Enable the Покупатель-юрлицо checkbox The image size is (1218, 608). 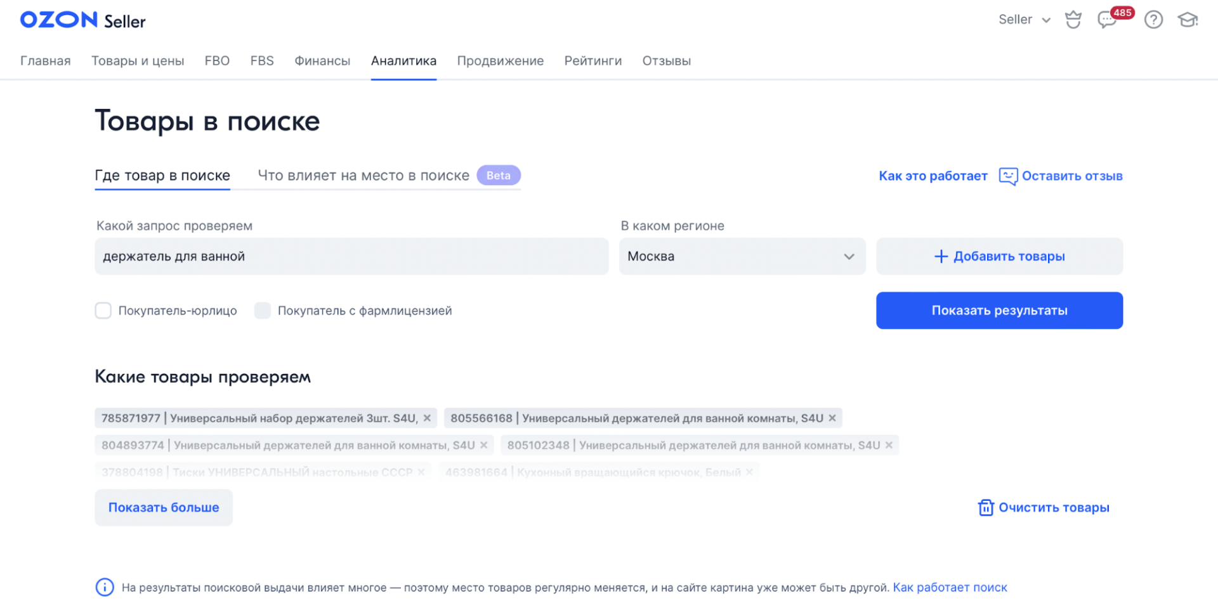click(103, 311)
